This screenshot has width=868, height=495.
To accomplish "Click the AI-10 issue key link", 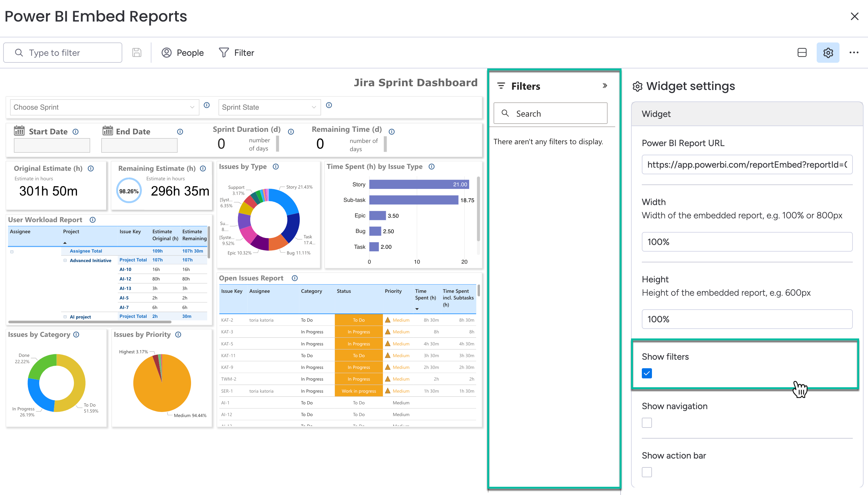I will pyautogui.click(x=125, y=269).
